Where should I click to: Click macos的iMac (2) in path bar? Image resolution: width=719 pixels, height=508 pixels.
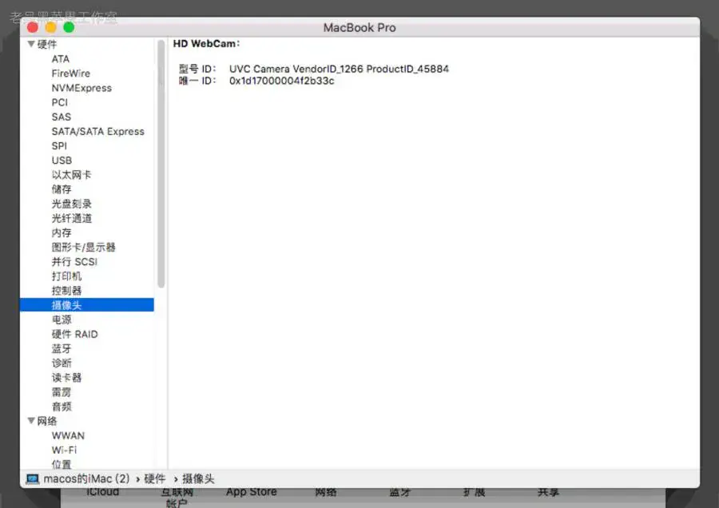point(86,478)
